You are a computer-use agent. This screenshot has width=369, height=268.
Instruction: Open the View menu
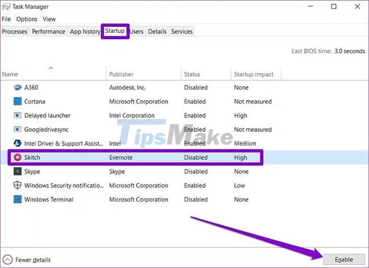[49, 19]
